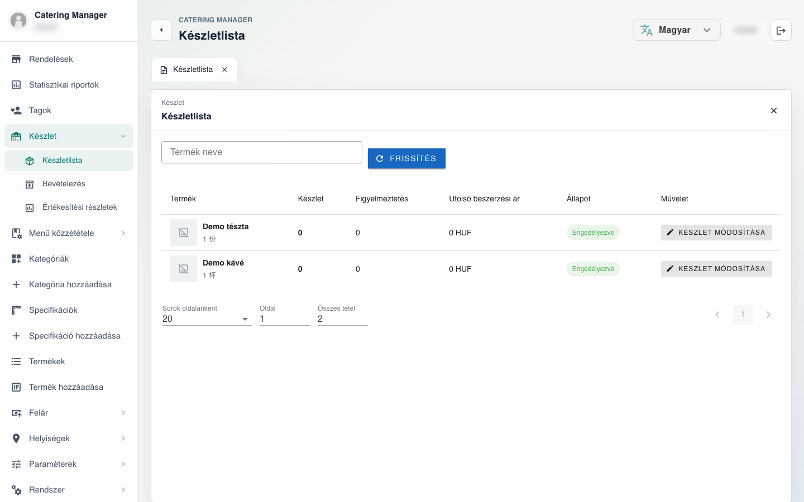Go to next page arrow in pagination

coord(768,315)
